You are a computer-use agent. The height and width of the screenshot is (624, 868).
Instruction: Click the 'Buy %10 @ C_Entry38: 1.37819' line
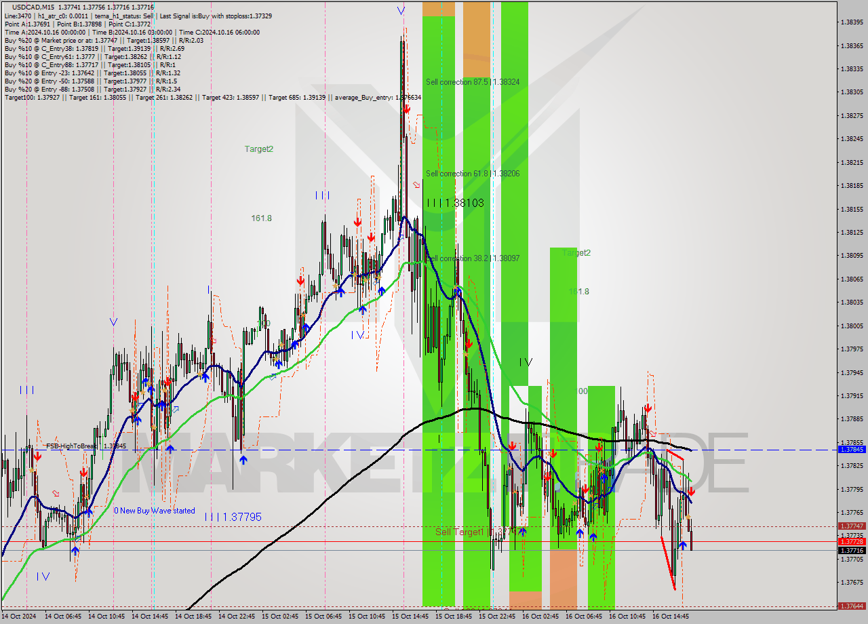pyautogui.click(x=94, y=48)
